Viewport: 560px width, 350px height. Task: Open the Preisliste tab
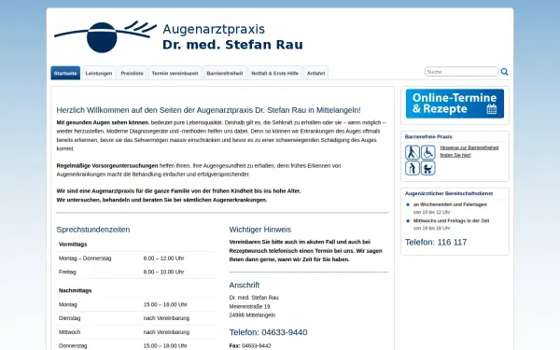point(132,73)
